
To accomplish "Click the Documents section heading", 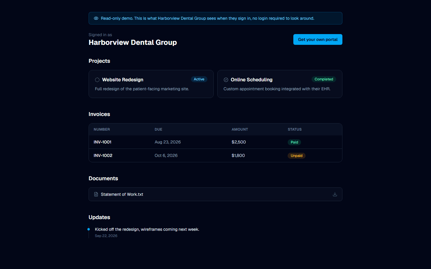I will (103, 178).
